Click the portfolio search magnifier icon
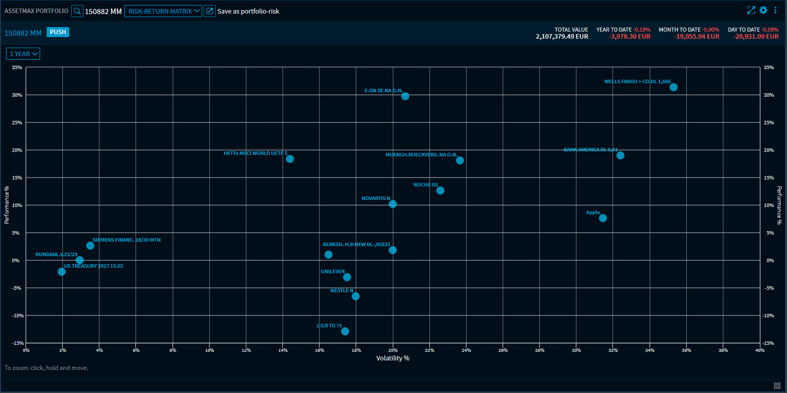The width and height of the screenshot is (787, 393). 77,11
